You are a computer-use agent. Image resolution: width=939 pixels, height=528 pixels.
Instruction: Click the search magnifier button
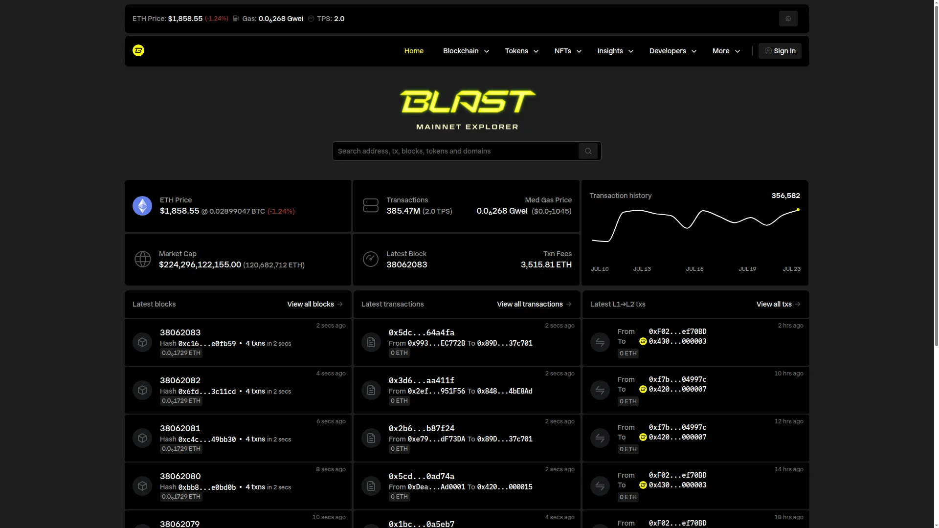588,151
